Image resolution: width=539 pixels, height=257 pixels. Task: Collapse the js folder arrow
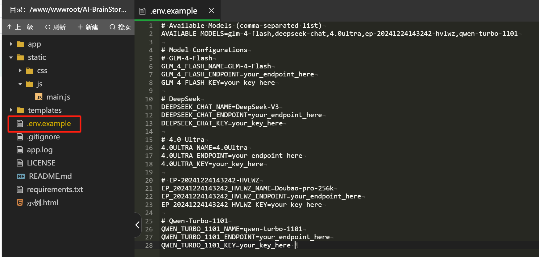20,84
